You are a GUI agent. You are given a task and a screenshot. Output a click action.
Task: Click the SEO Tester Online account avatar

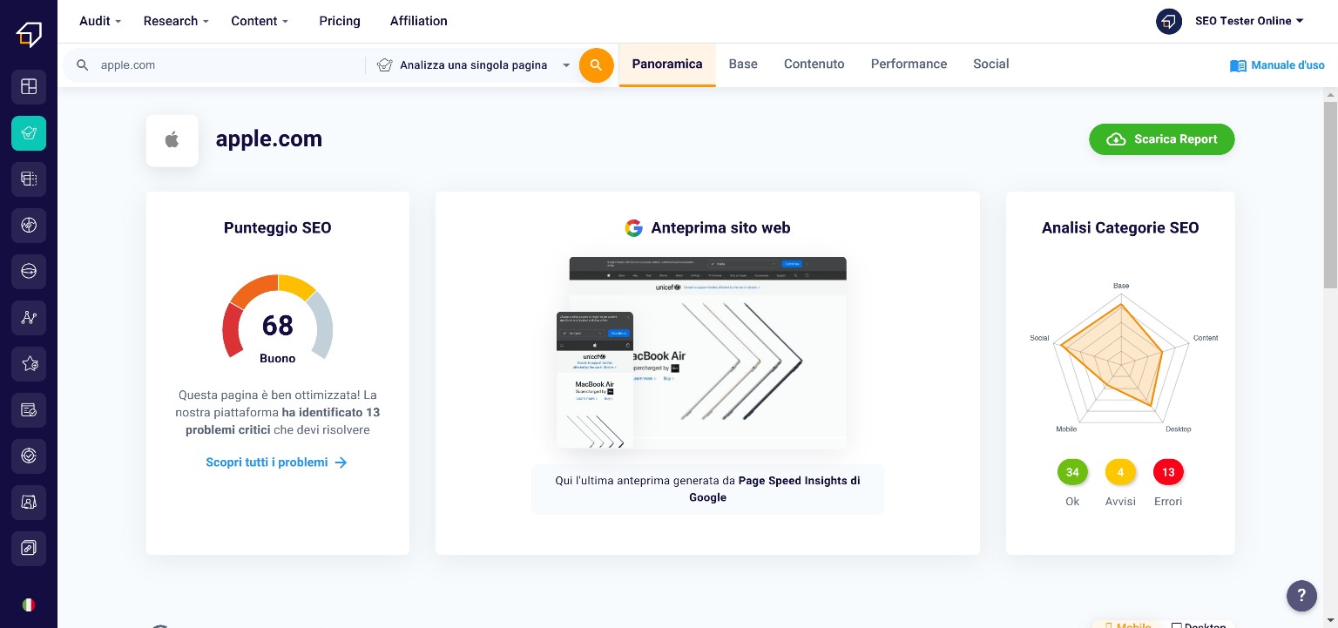coord(1169,21)
